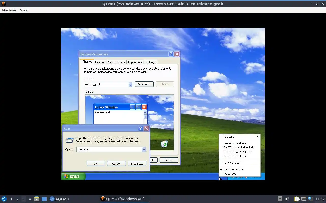
Task: Click the help question mark in Display Properties
Action: tap(171, 54)
